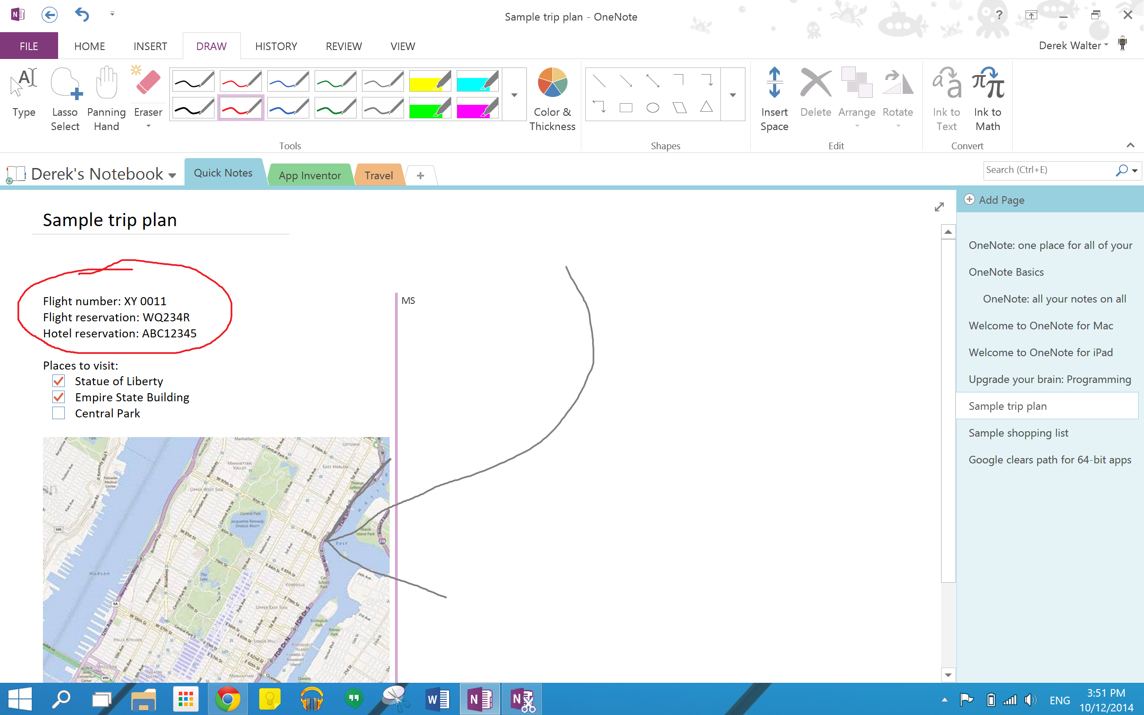Enable the Central Park checkbox
1144x715 pixels.
coord(59,413)
